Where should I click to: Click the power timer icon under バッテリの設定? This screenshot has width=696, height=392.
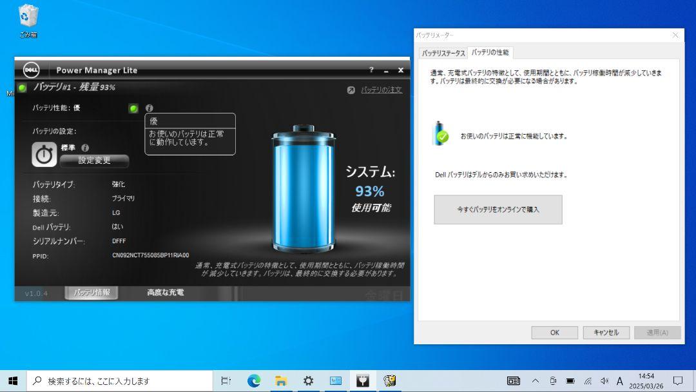point(44,155)
